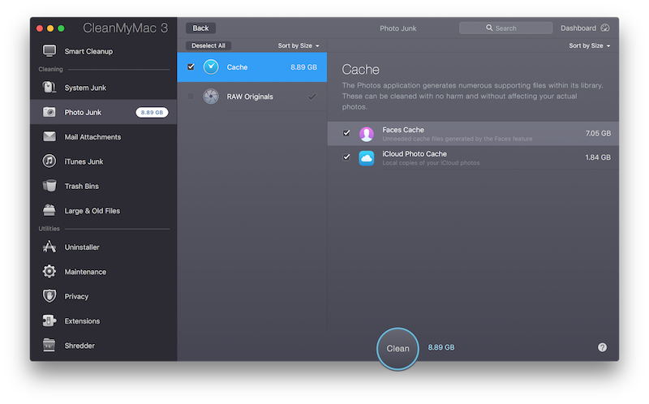649x404 pixels.
Task: Open the left Sort by Size dropdown
Action: [299, 46]
